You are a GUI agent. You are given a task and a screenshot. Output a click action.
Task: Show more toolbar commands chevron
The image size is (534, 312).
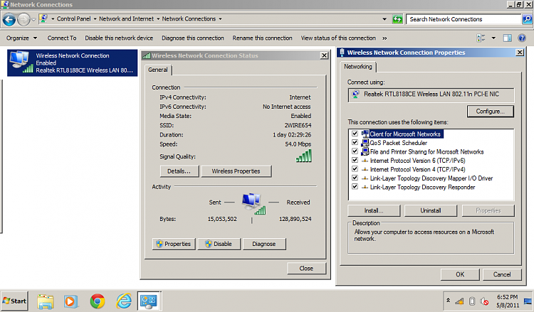384,38
